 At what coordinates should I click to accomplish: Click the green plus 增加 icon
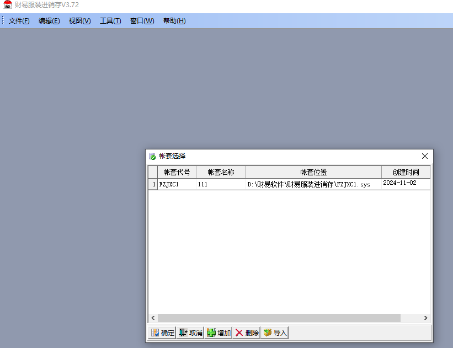point(211,333)
